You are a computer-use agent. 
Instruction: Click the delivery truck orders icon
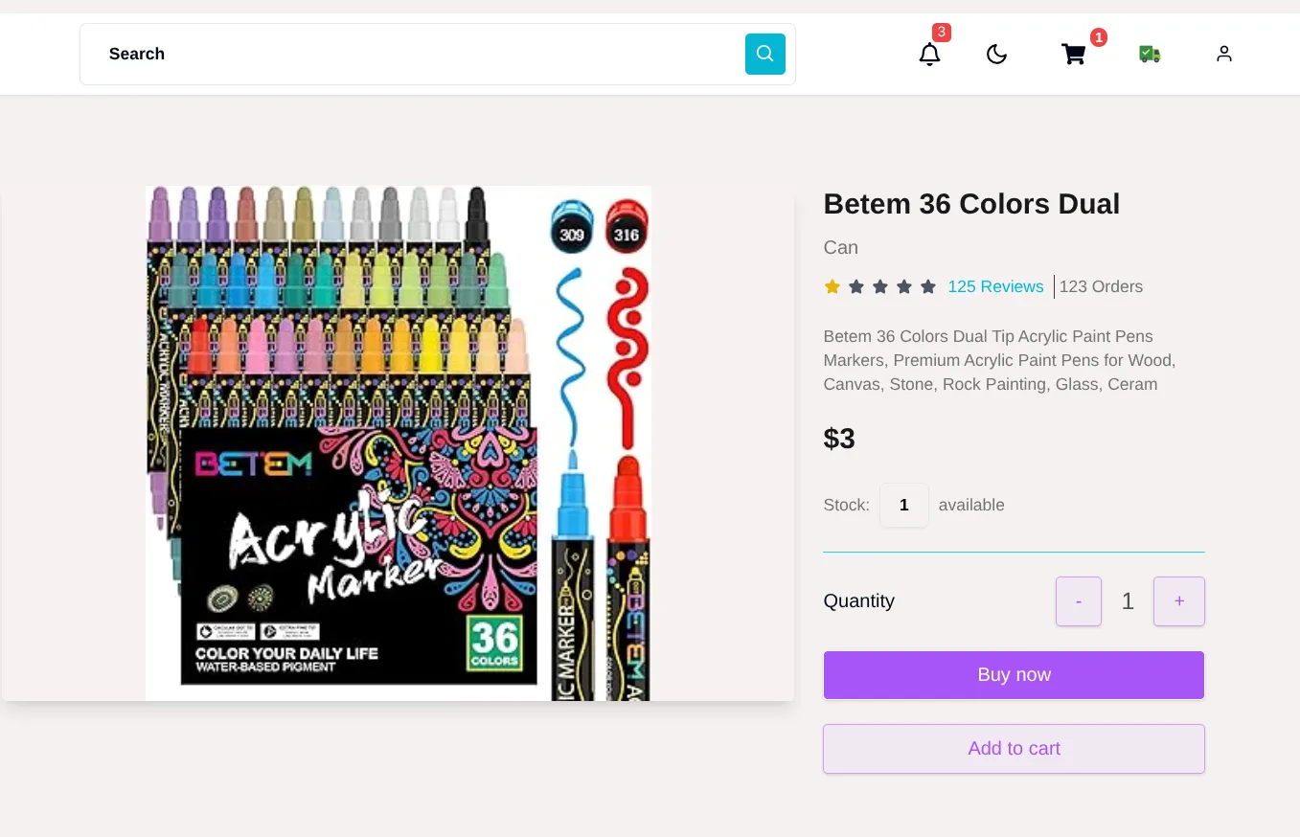tap(1150, 55)
